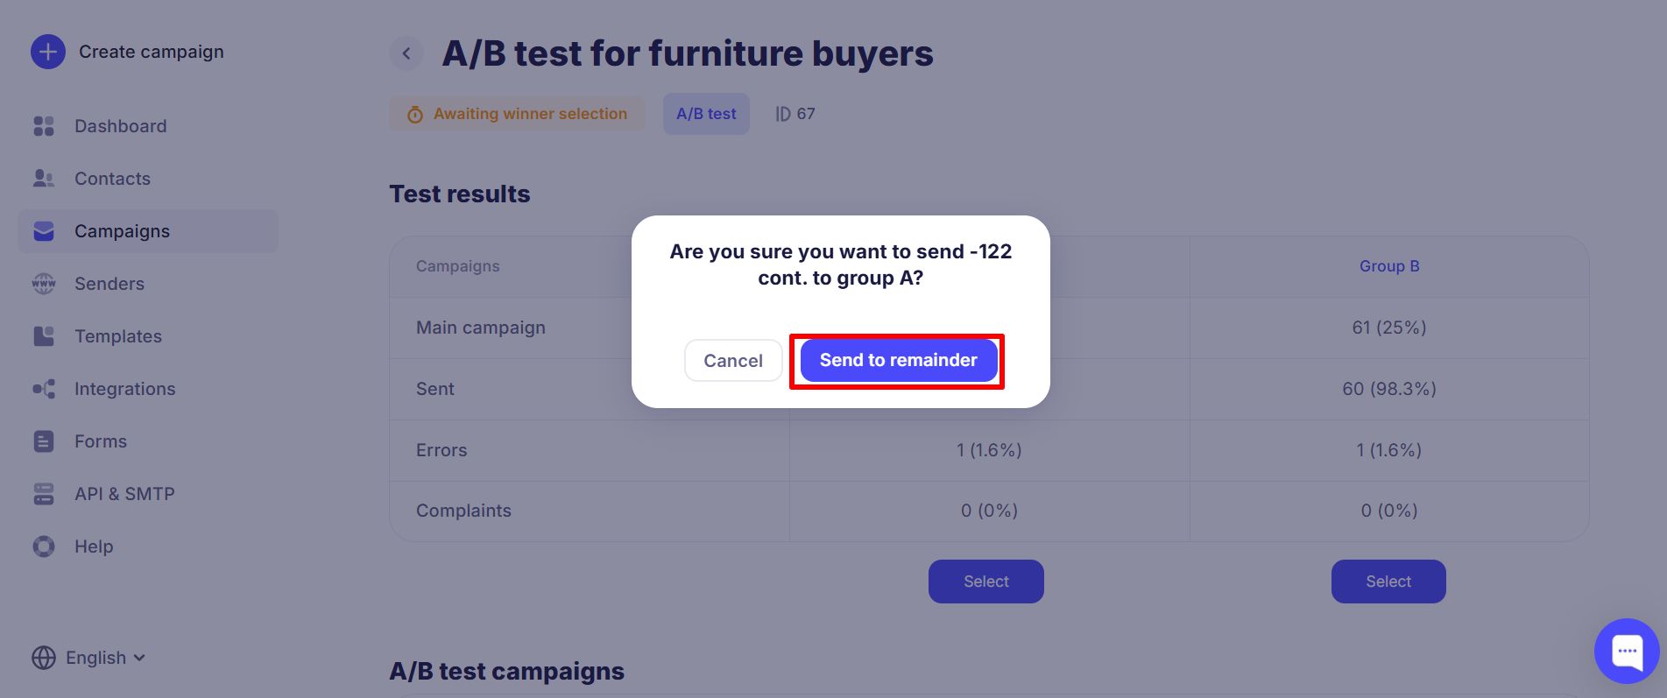Open the Templates sidebar icon

click(44, 336)
